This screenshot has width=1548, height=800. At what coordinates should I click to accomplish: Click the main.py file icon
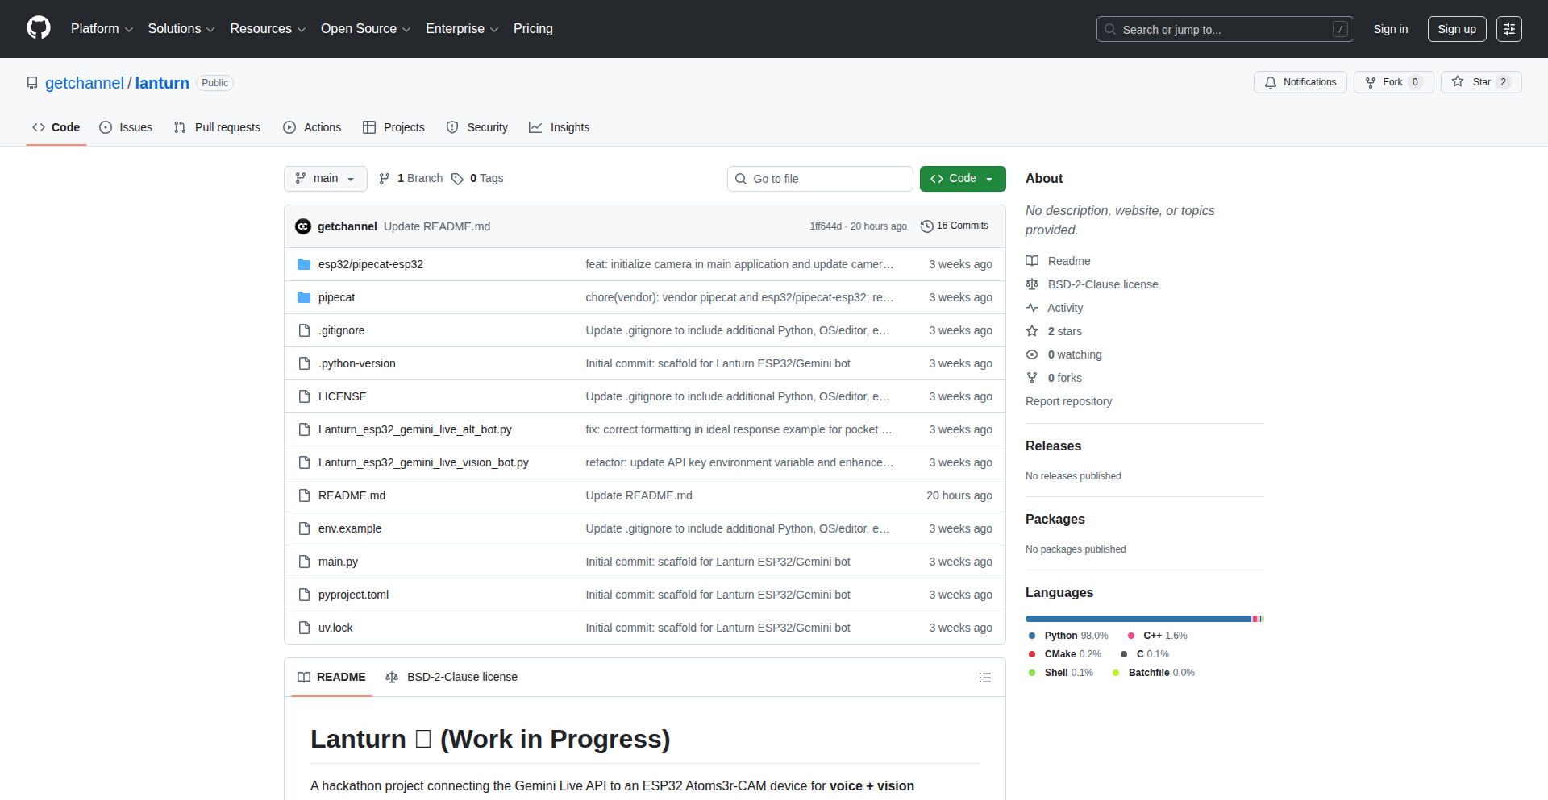tap(304, 562)
